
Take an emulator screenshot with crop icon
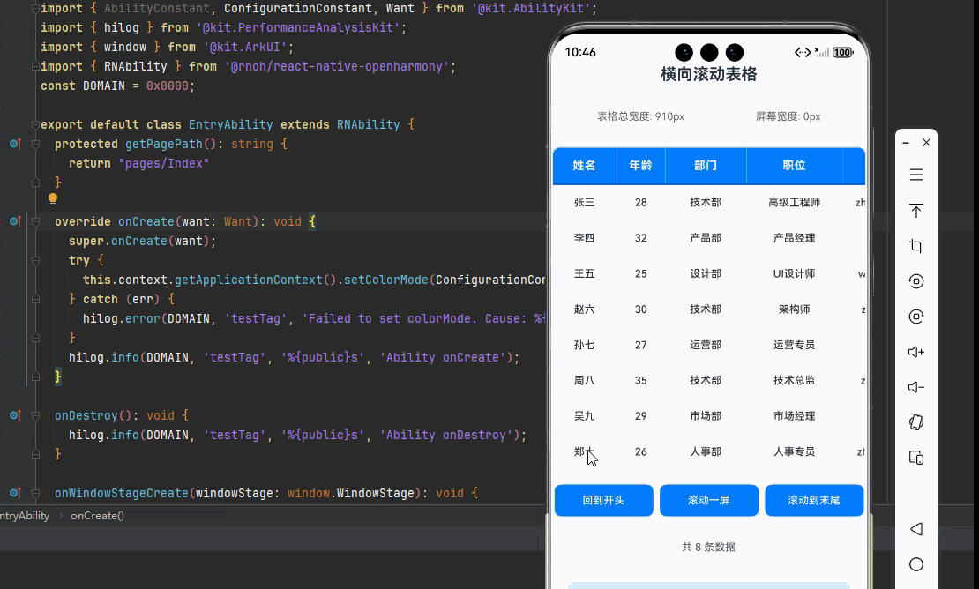916,246
